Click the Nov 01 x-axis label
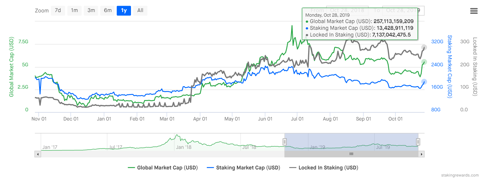 pos(39,119)
